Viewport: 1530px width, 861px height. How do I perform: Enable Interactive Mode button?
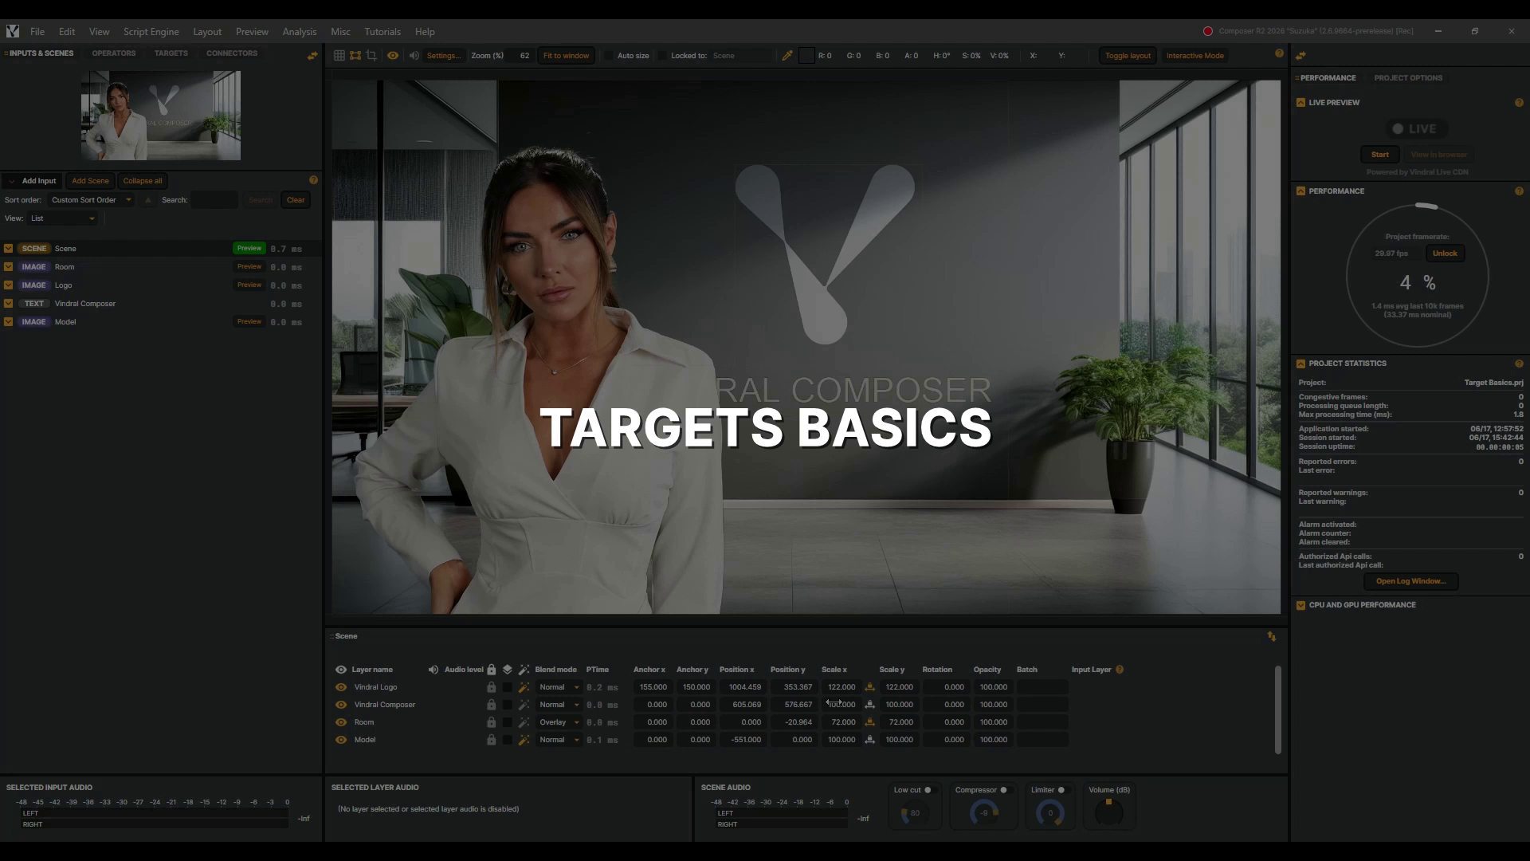click(1195, 56)
